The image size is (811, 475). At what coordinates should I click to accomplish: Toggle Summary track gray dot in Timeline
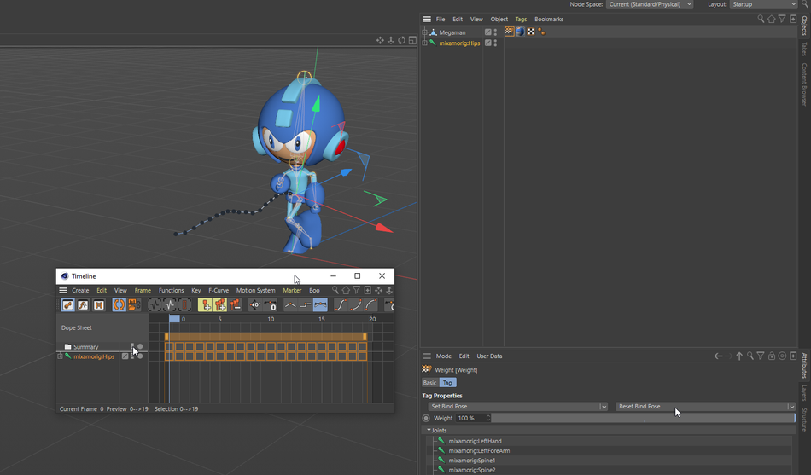[140, 347]
